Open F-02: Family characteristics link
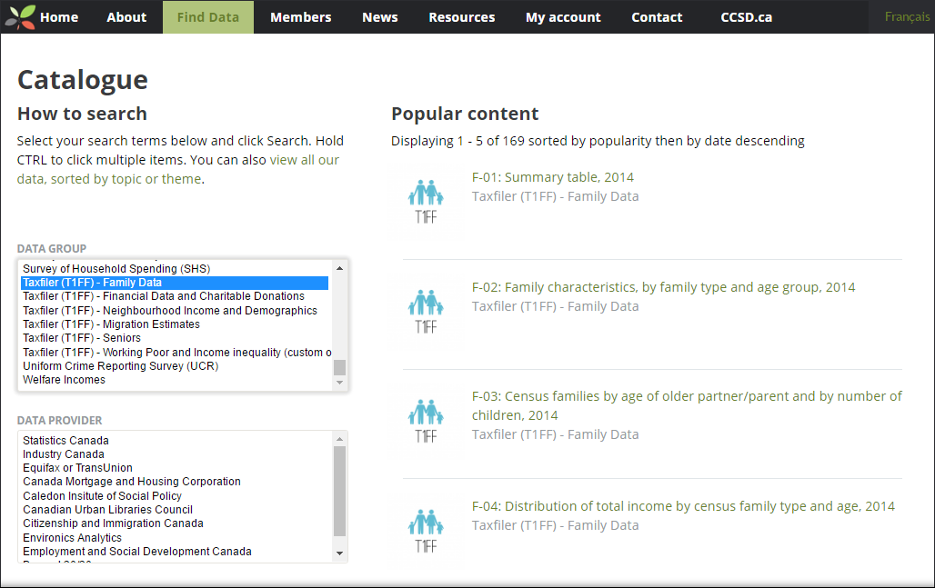Image resolution: width=935 pixels, height=588 pixels. [663, 287]
